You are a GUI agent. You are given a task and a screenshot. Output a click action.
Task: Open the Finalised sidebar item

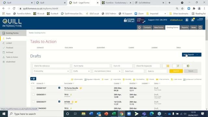click(9, 48)
